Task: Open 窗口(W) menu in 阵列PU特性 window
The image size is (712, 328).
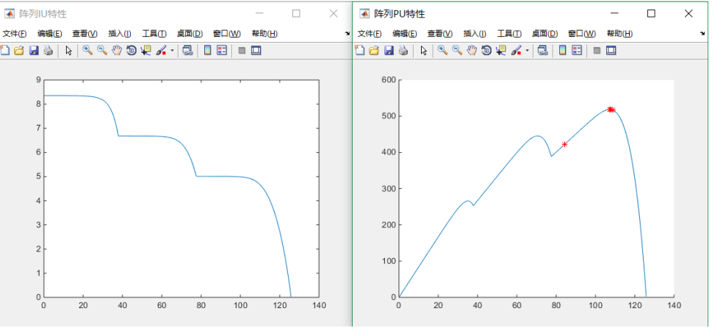Action: point(582,34)
